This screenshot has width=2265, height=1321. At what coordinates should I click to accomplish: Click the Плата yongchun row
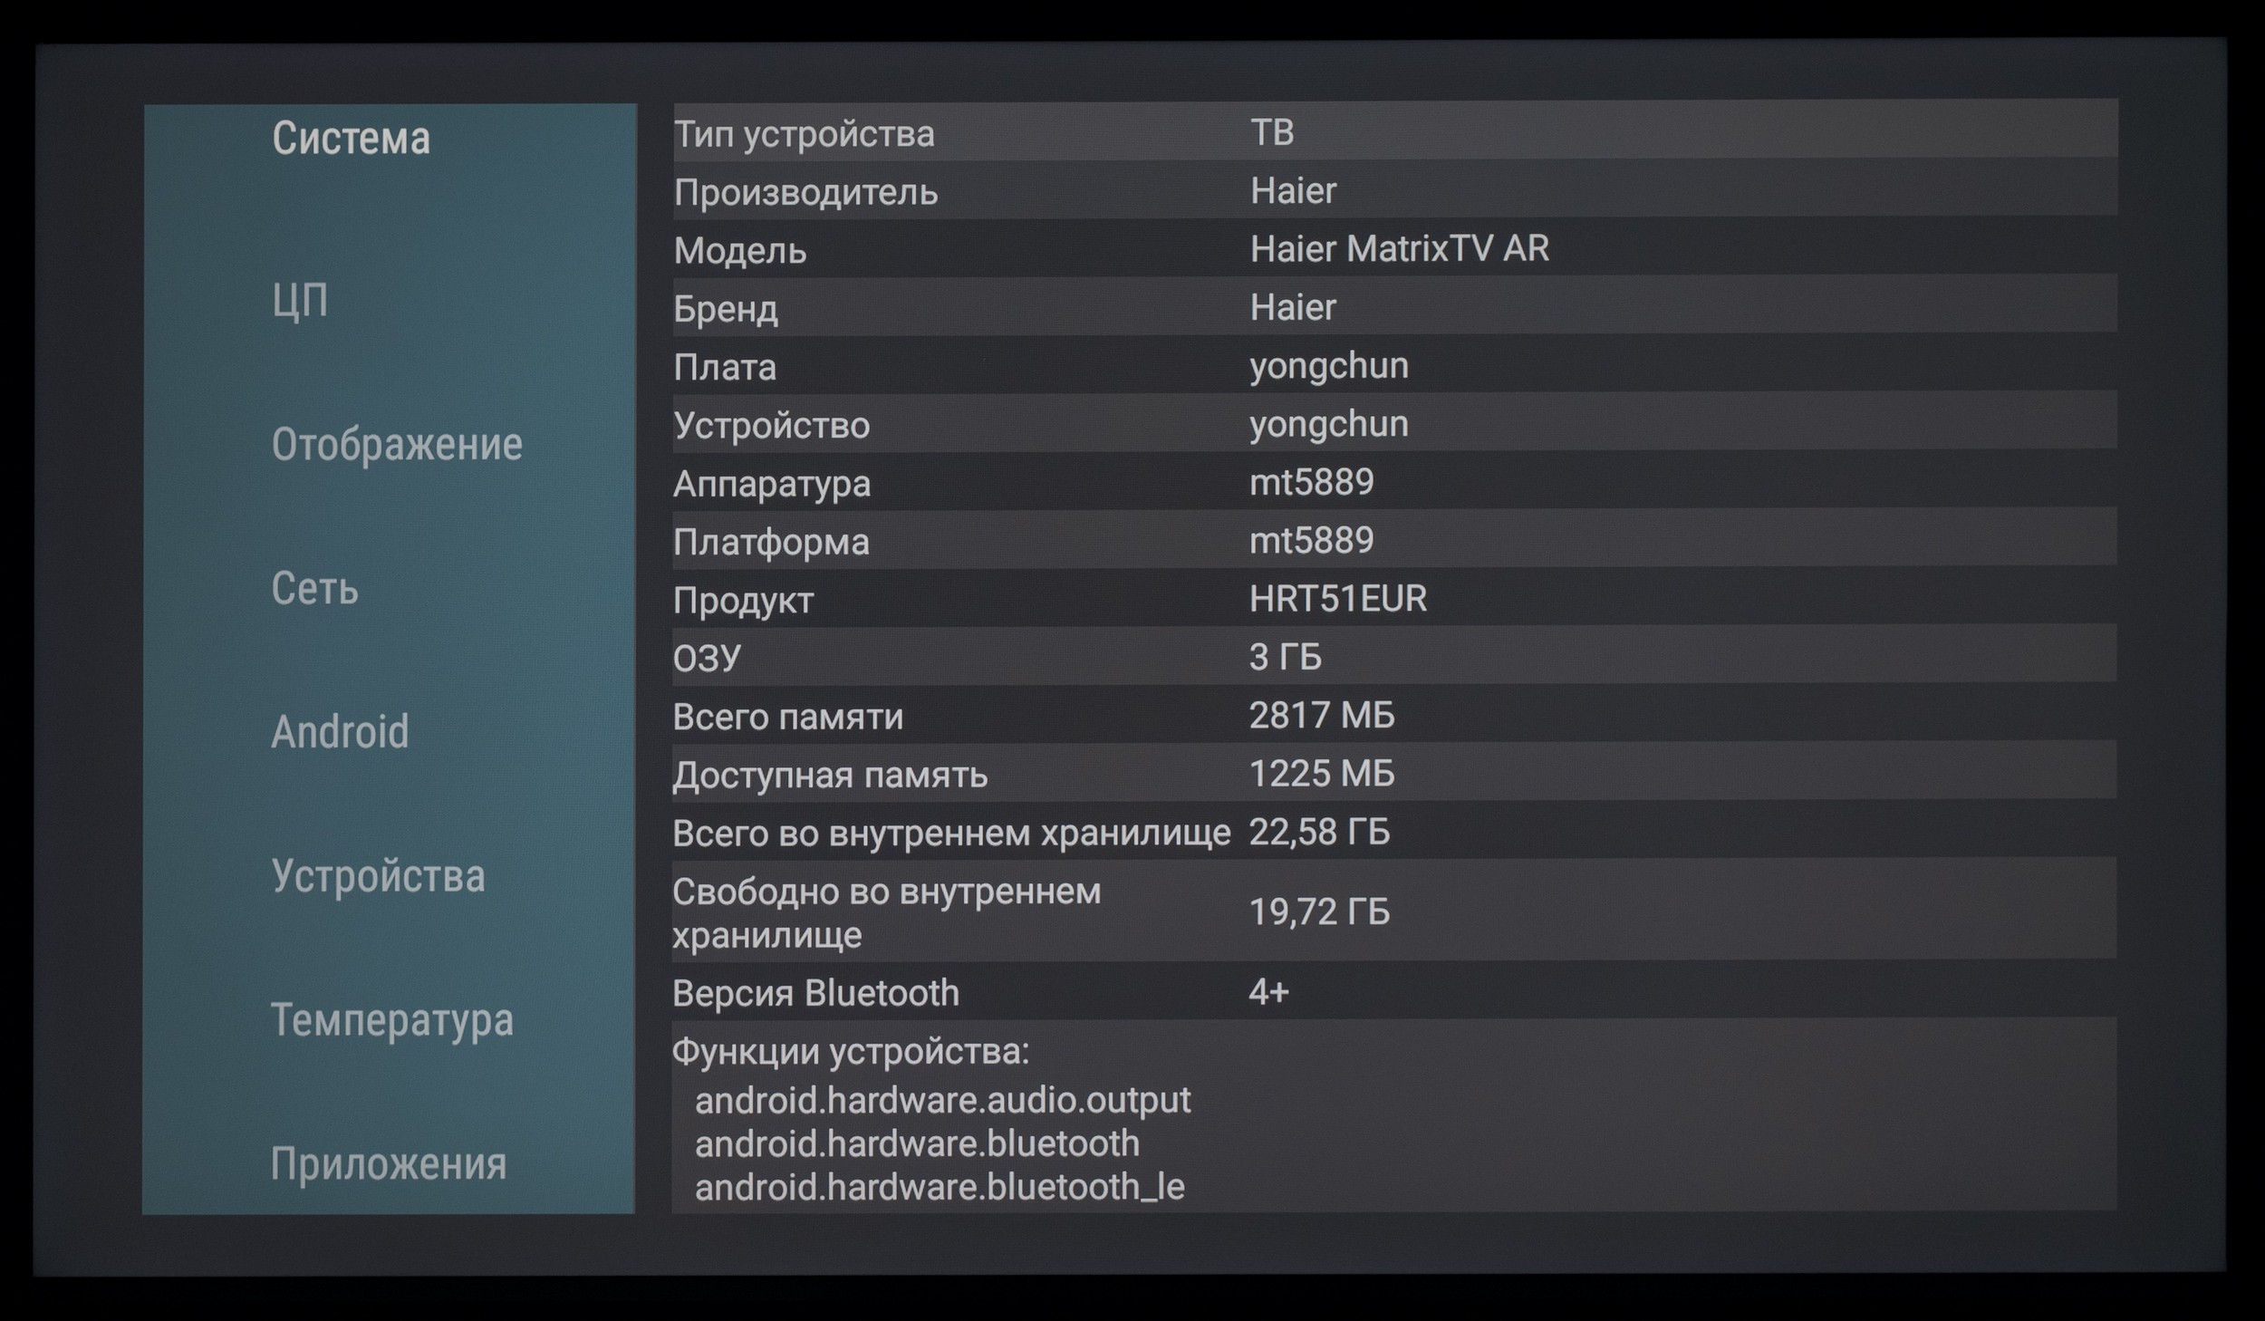tap(1393, 366)
